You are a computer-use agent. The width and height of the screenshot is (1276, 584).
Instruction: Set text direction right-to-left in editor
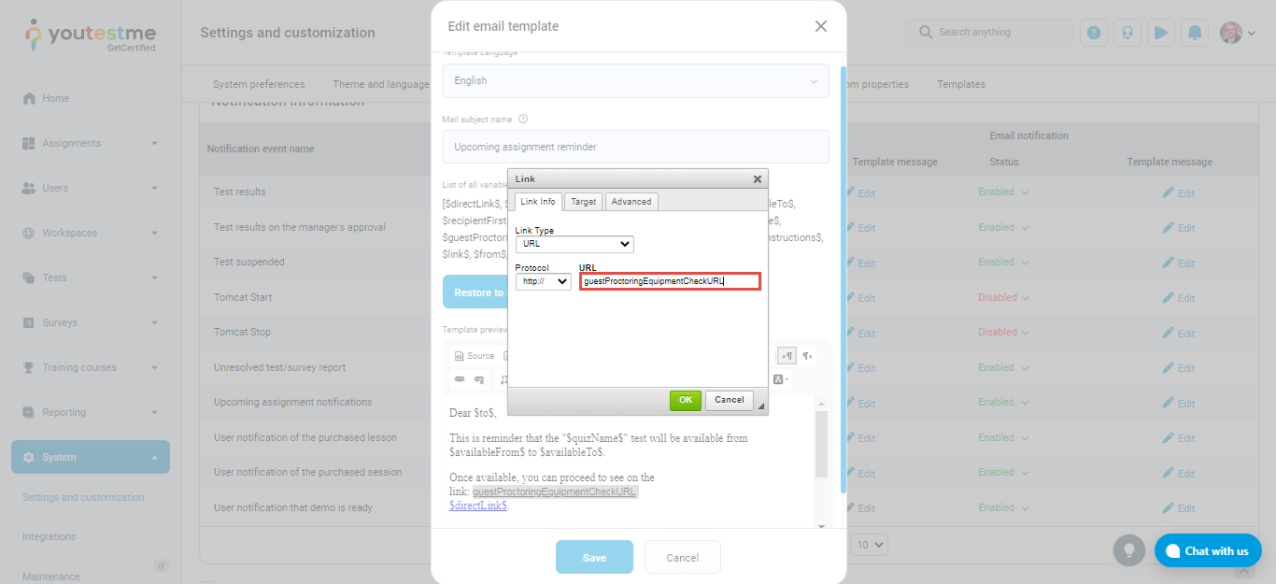point(808,356)
